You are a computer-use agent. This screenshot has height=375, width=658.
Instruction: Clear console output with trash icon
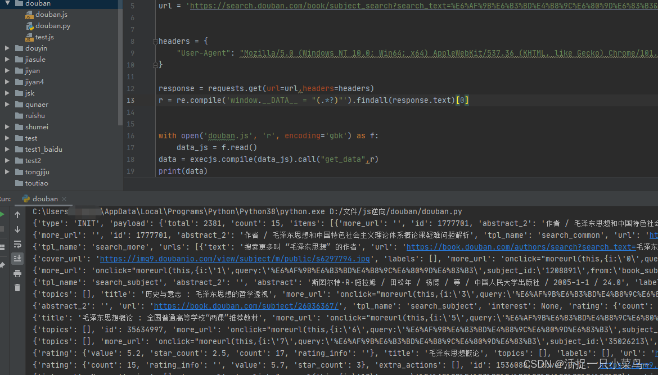tap(17, 288)
